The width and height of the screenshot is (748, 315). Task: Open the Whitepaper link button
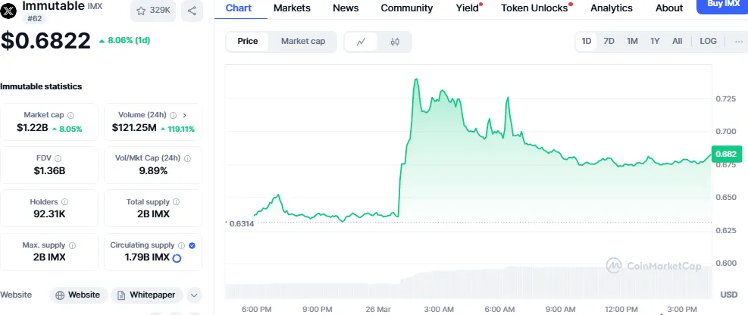point(146,295)
